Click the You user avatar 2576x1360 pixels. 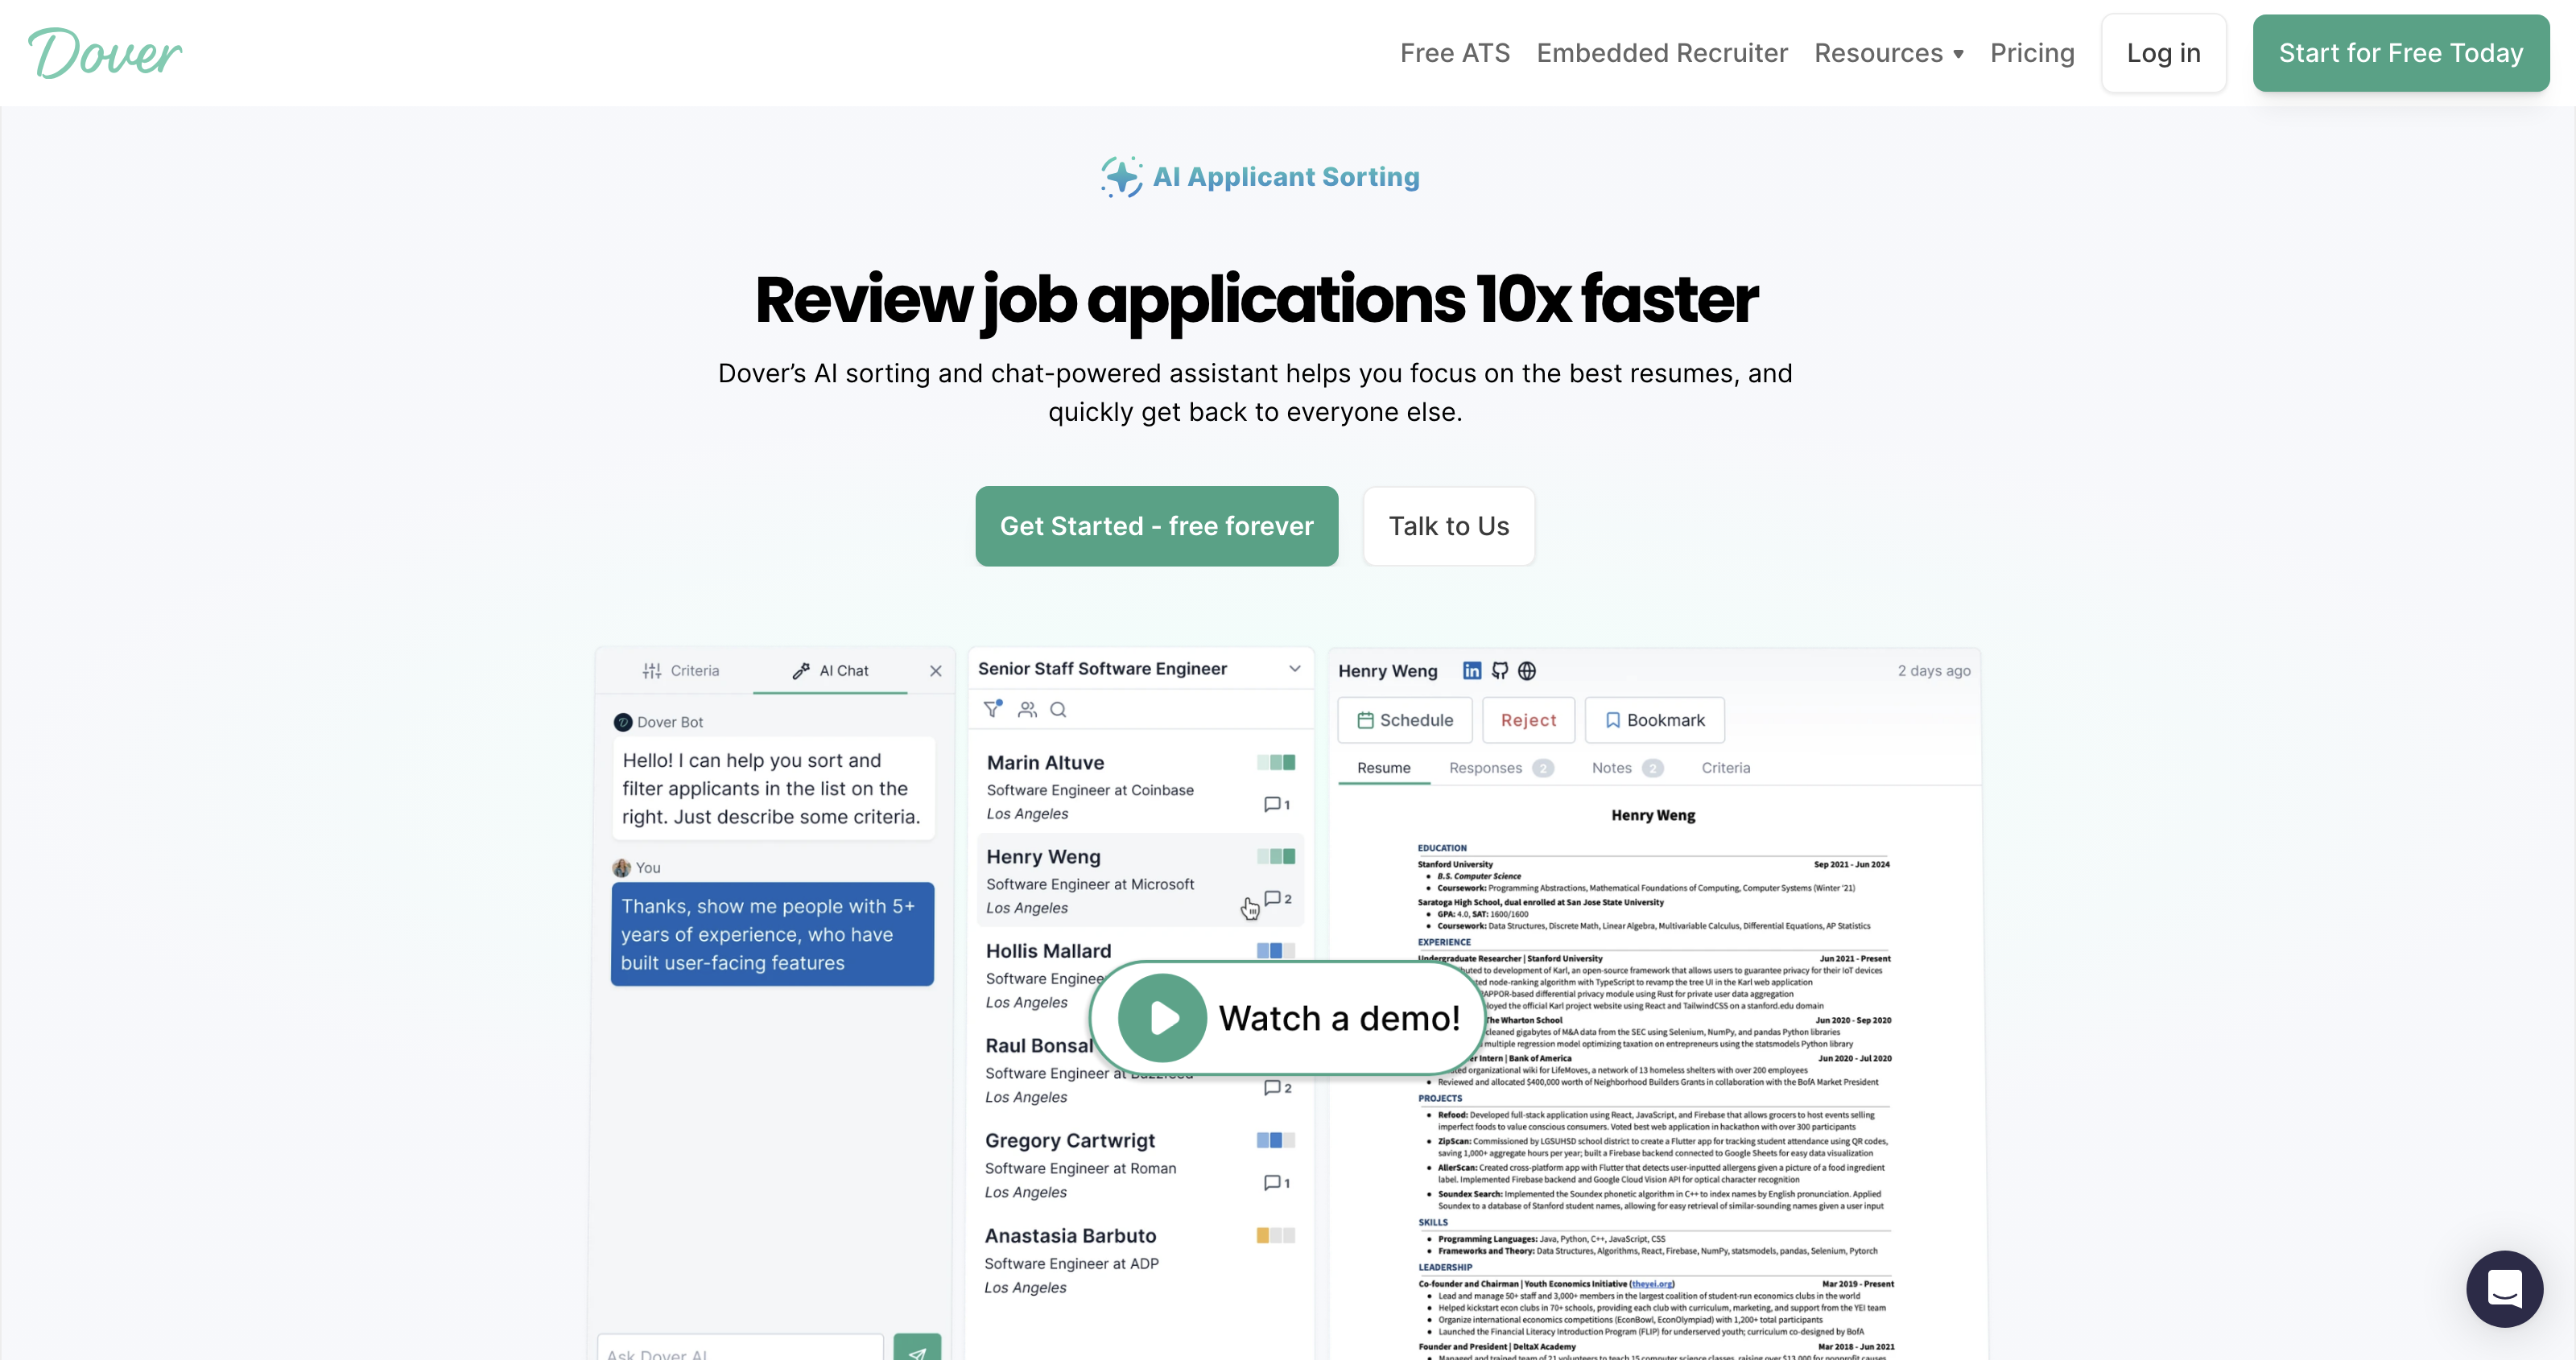coord(622,868)
